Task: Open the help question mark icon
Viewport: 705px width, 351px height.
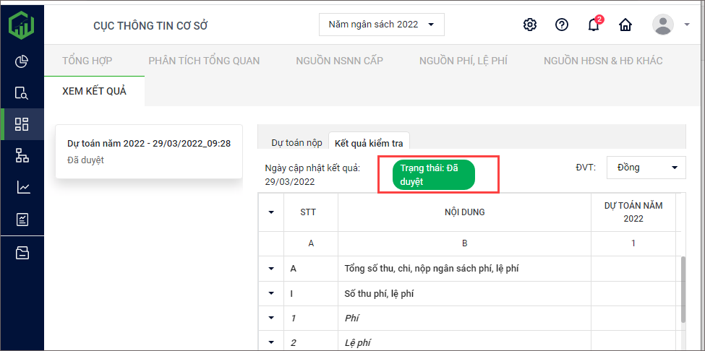Action: click(562, 25)
